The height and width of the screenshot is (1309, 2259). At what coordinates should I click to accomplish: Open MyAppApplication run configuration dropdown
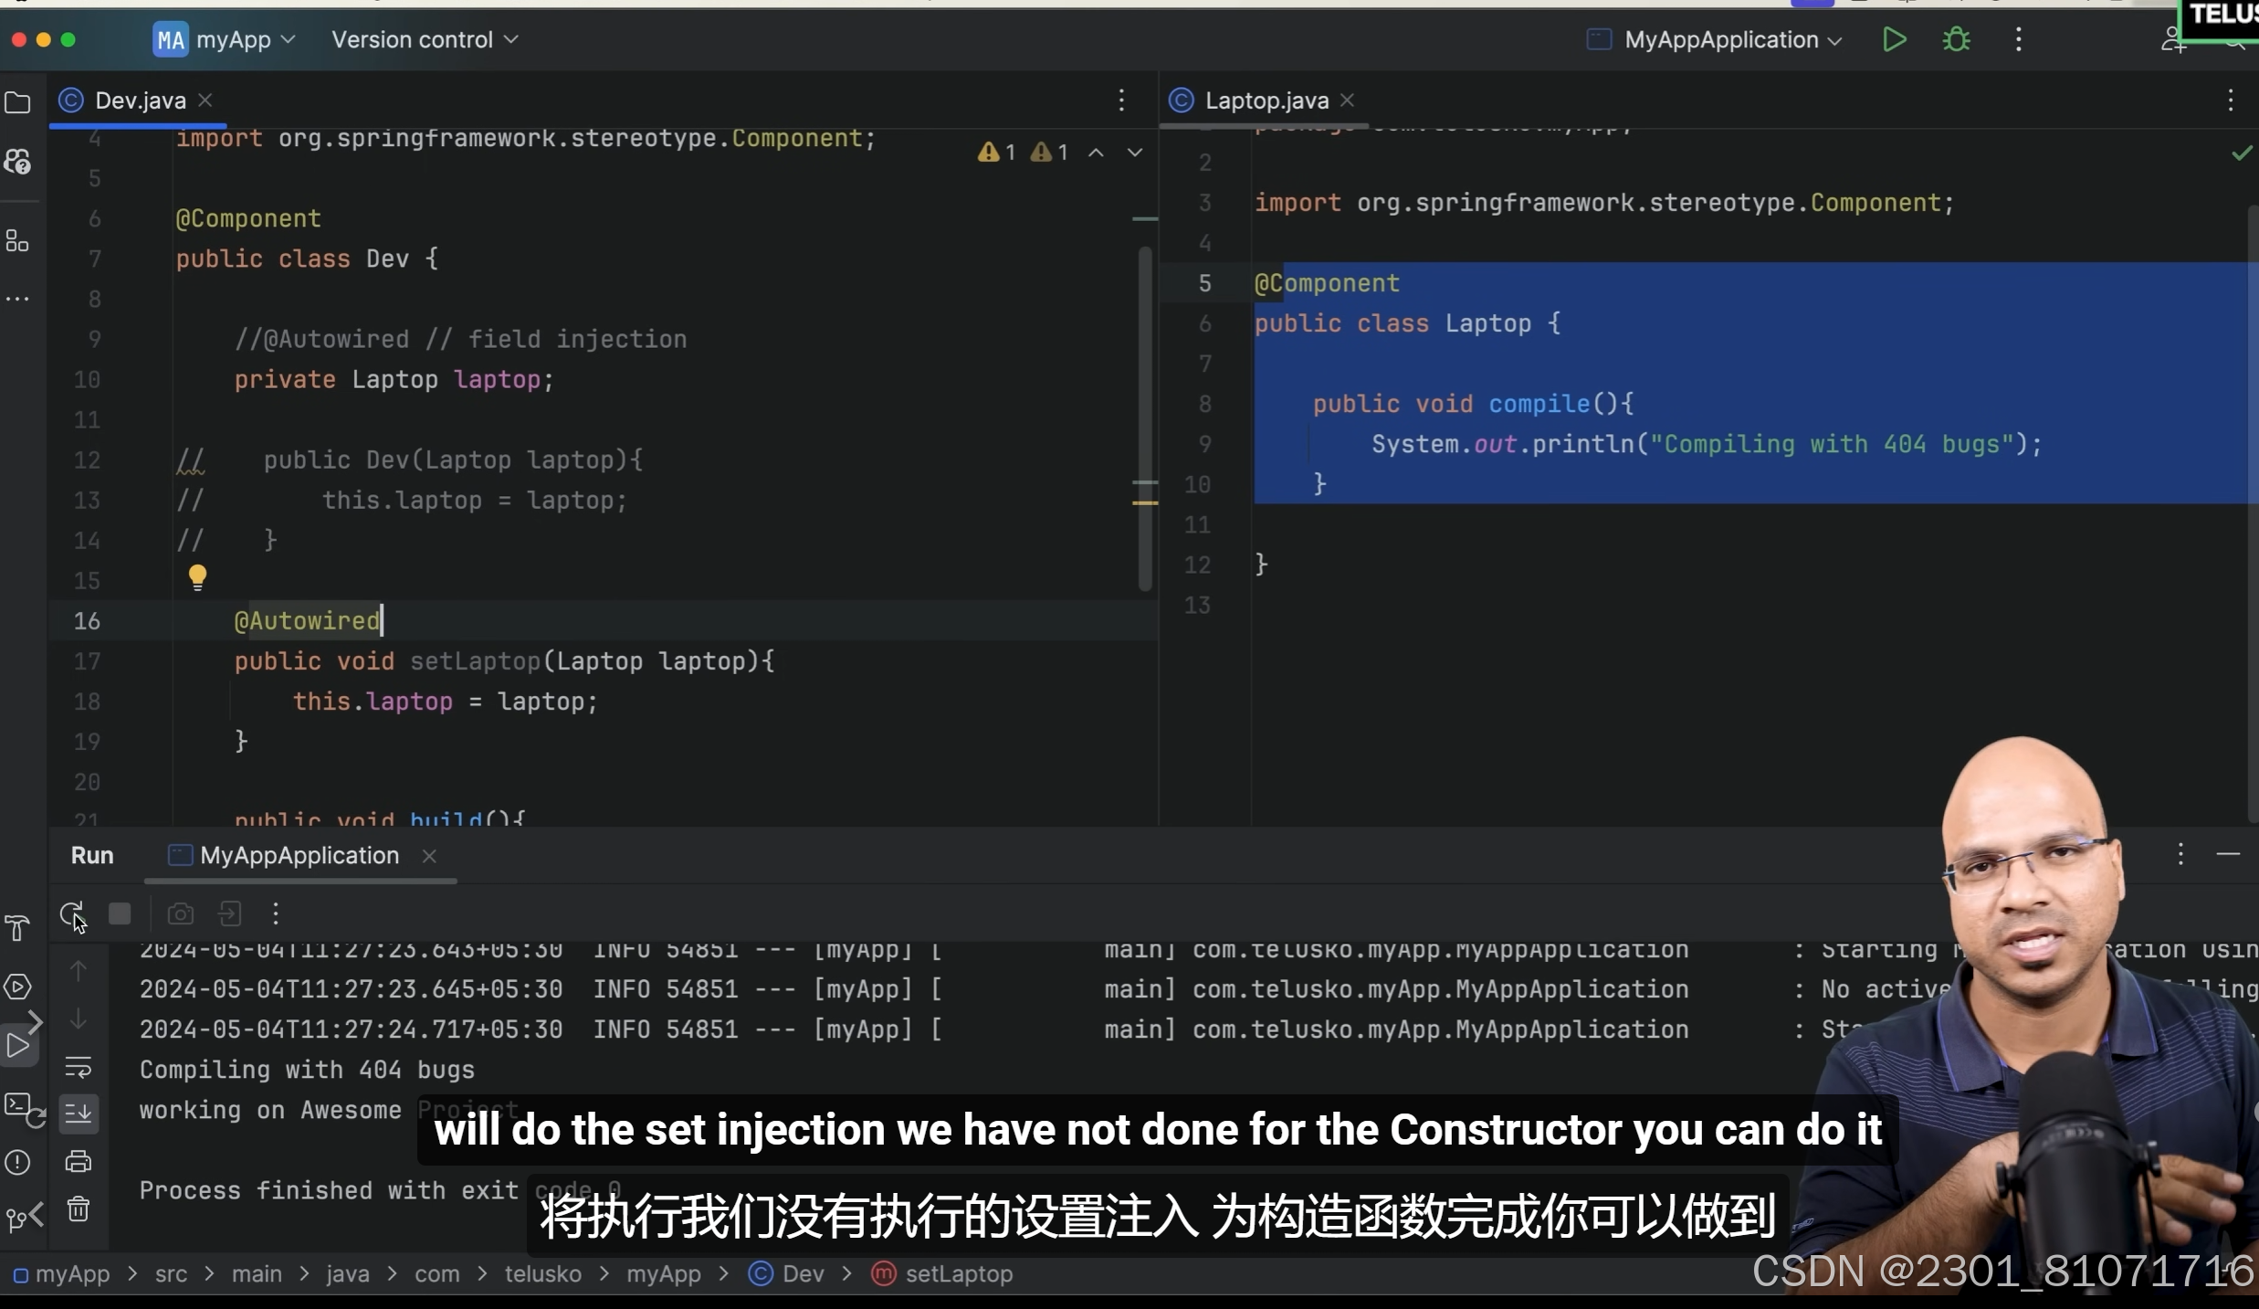pos(1720,40)
